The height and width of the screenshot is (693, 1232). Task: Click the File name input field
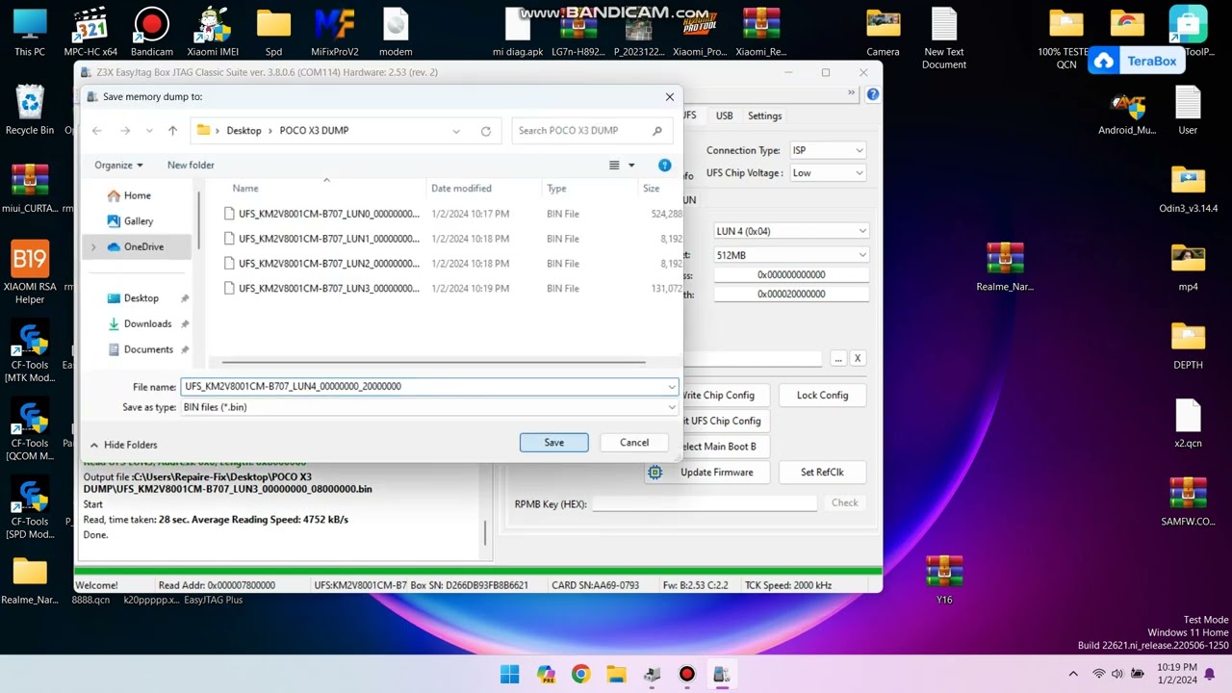pyautogui.click(x=423, y=387)
